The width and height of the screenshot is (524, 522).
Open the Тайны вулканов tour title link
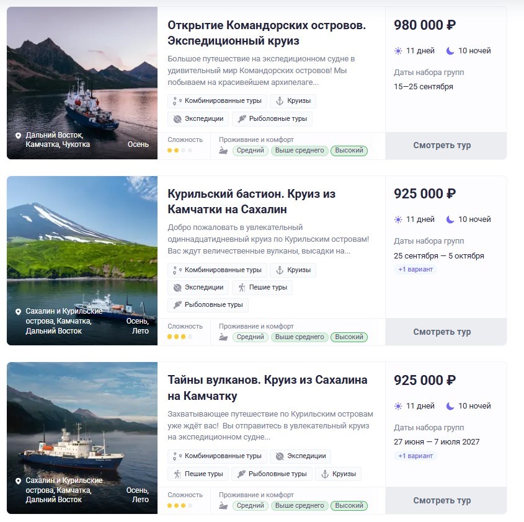[x=267, y=388]
